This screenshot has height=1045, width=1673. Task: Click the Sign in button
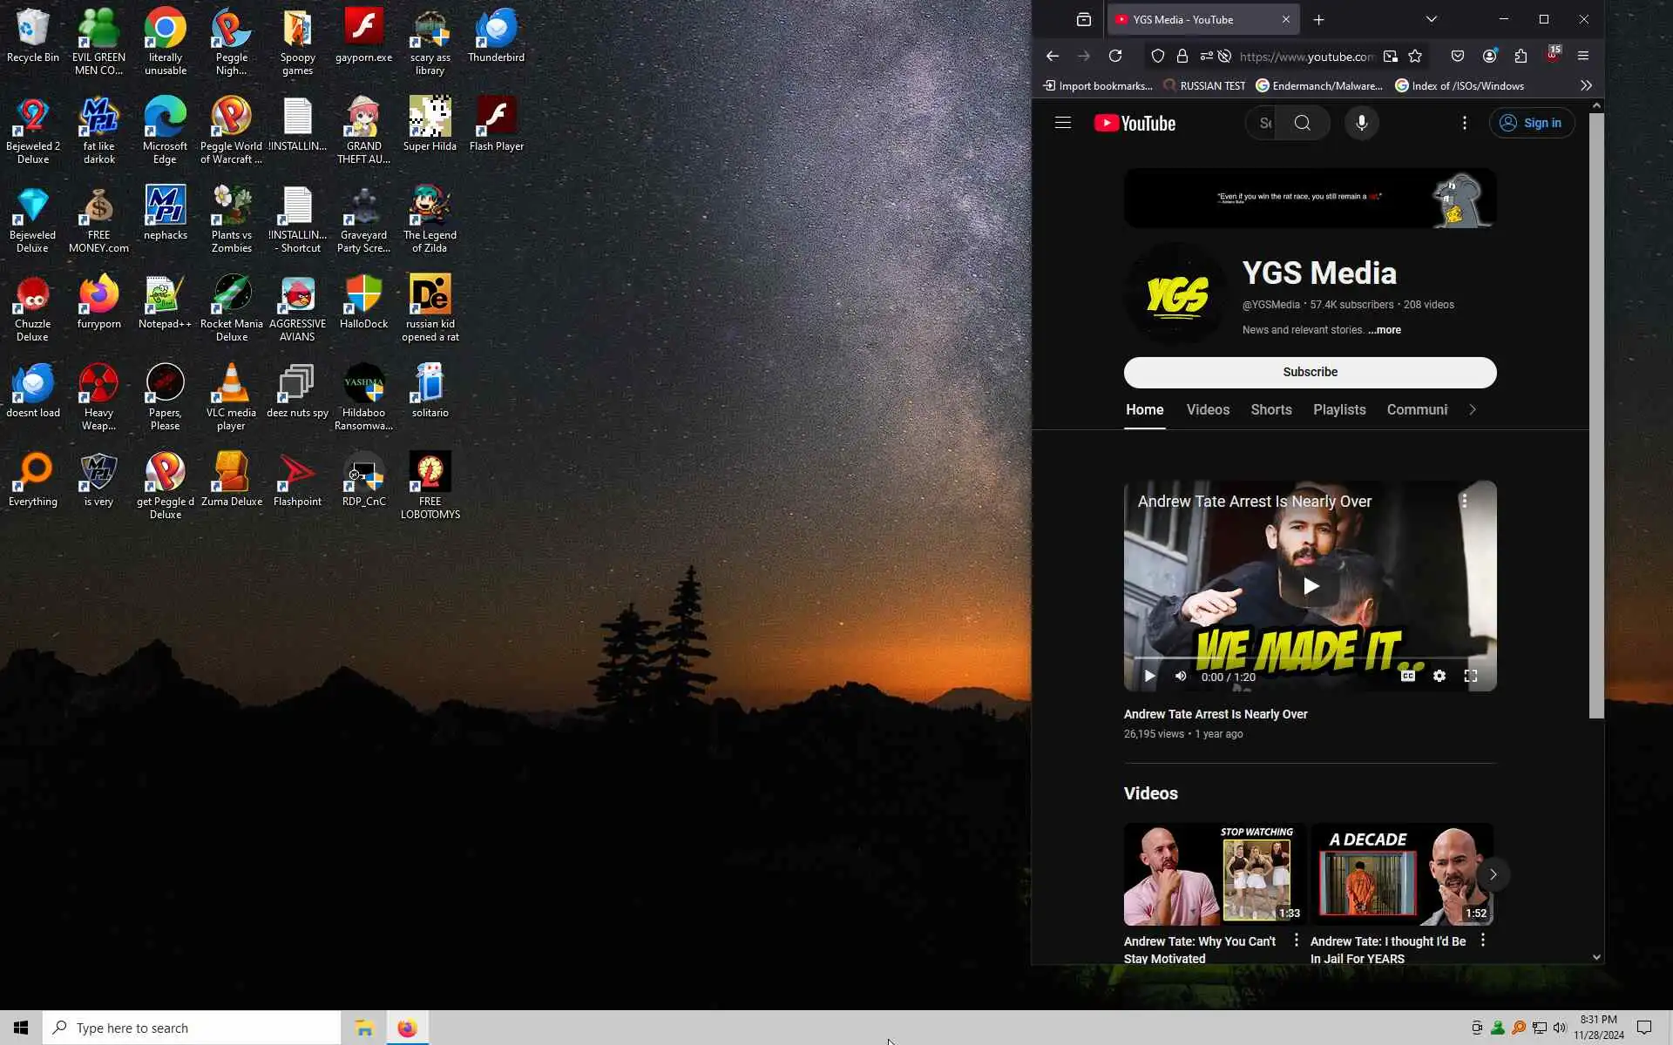[x=1531, y=123]
